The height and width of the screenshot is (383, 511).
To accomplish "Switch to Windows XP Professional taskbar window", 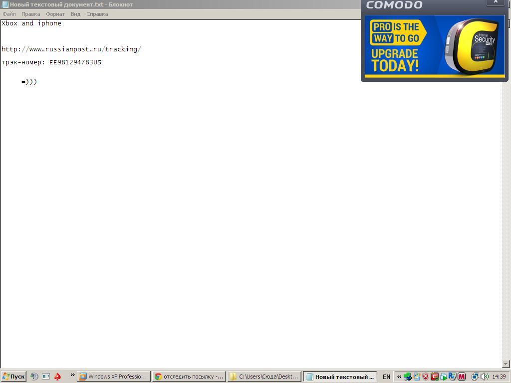I will point(114,377).
